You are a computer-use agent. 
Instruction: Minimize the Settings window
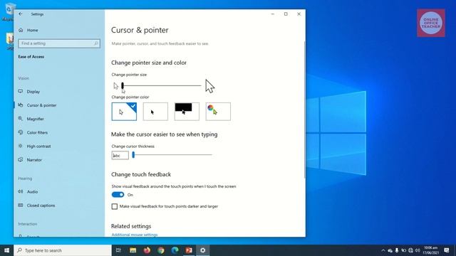coord(272,14)
